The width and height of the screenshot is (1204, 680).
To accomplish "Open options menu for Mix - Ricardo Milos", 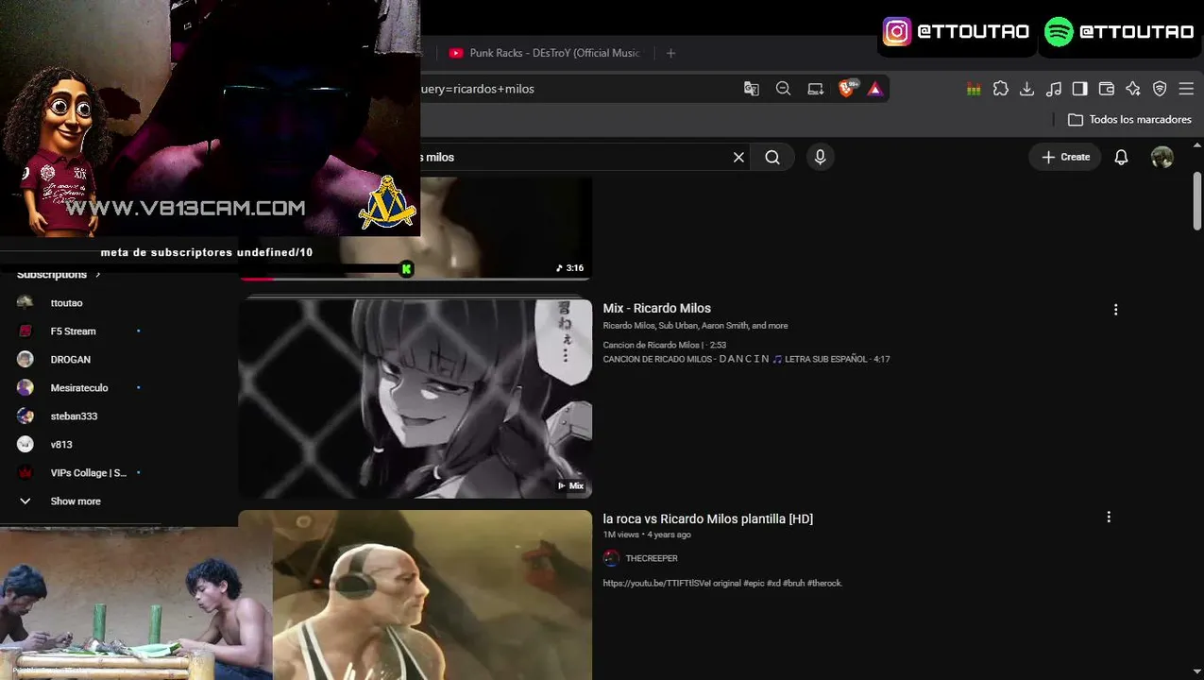I will click(x=1115, y=310).
